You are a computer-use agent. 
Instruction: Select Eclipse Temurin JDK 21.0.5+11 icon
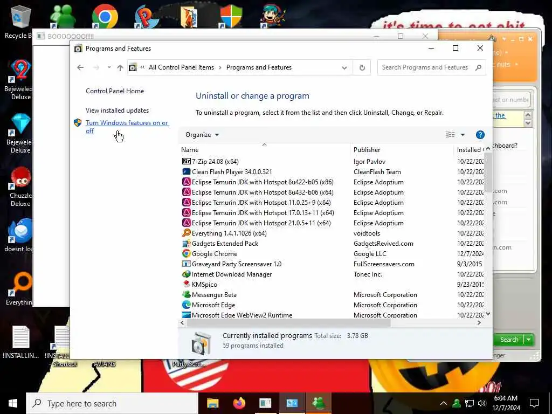click(x=186, y=223)
